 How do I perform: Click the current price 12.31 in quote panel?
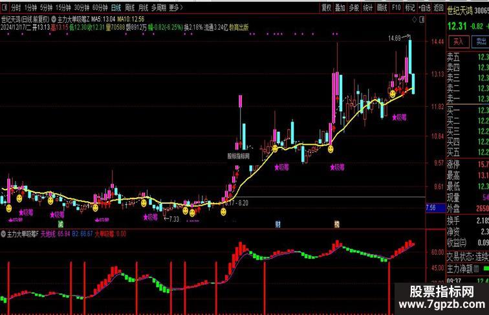[x=457, y=27]
